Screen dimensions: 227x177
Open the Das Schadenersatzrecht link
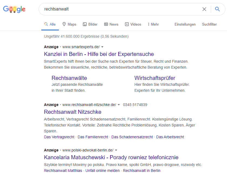pyautogui.click(x=132, y=137)
